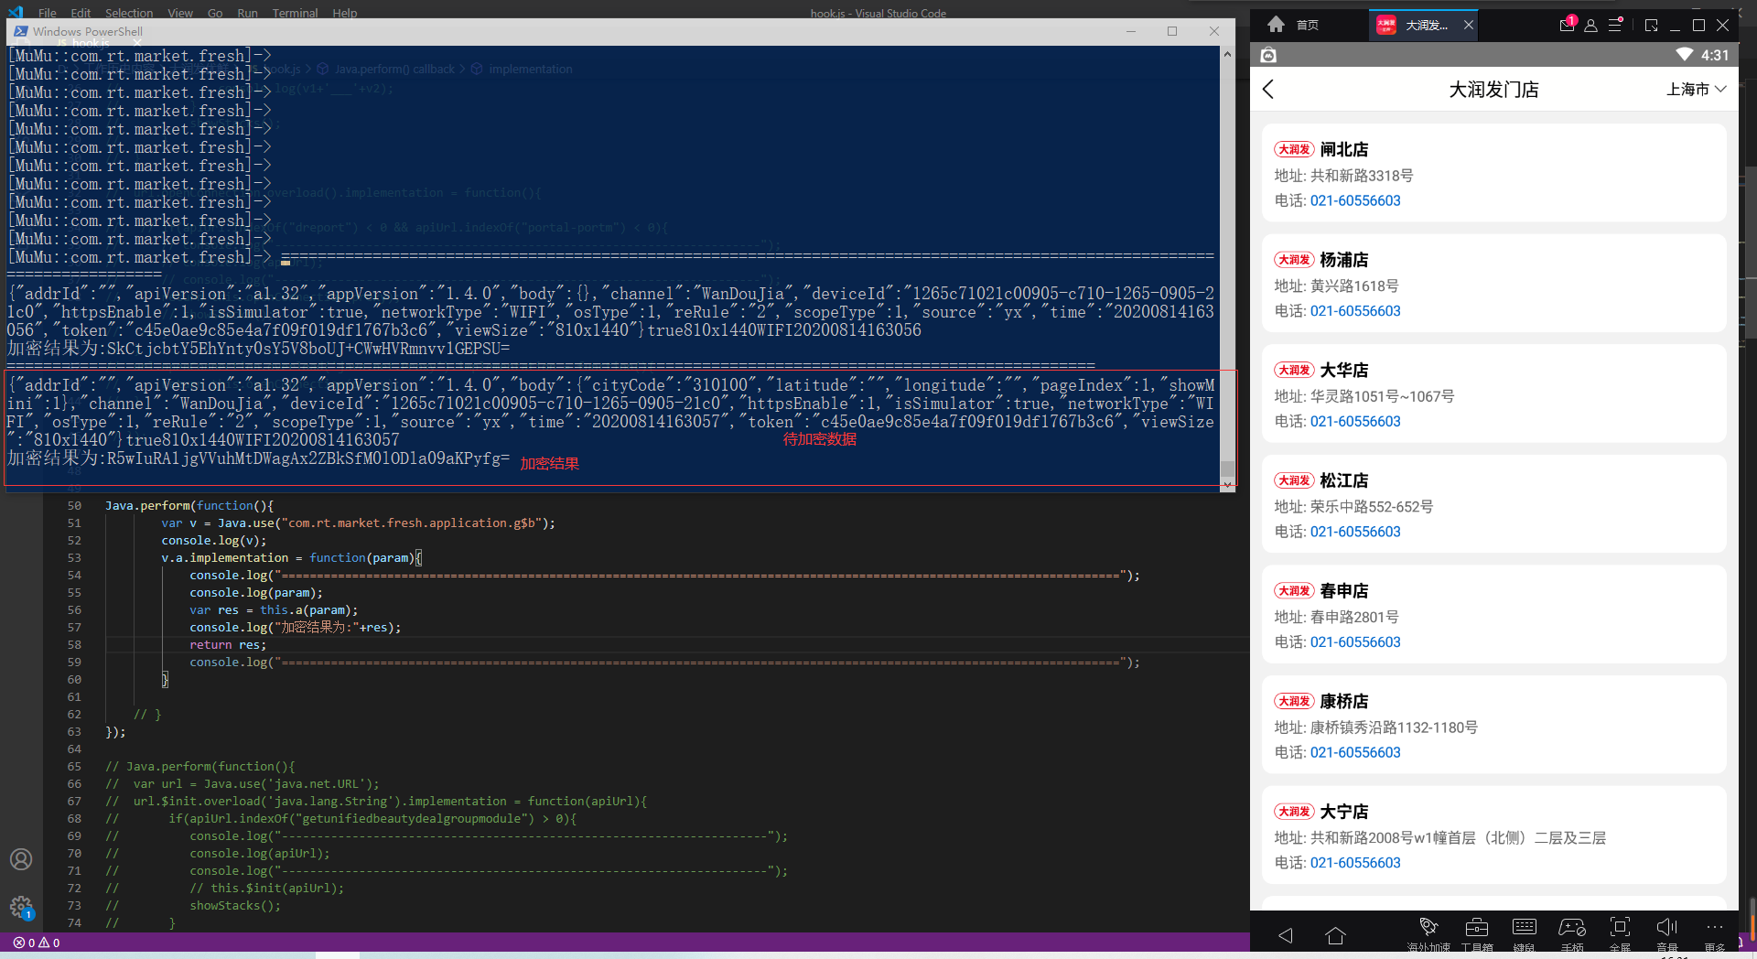Select the 大宁店 store name
1757x959 pixels.
[1344, 812]
